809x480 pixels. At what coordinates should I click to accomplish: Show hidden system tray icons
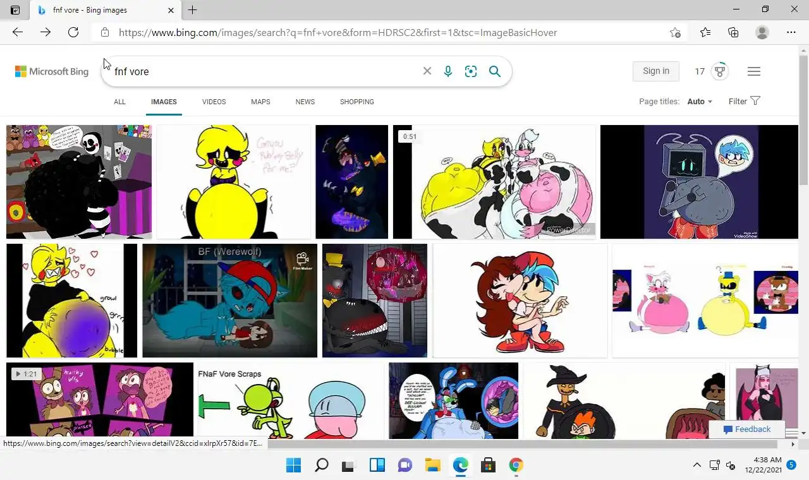(696, 465)
